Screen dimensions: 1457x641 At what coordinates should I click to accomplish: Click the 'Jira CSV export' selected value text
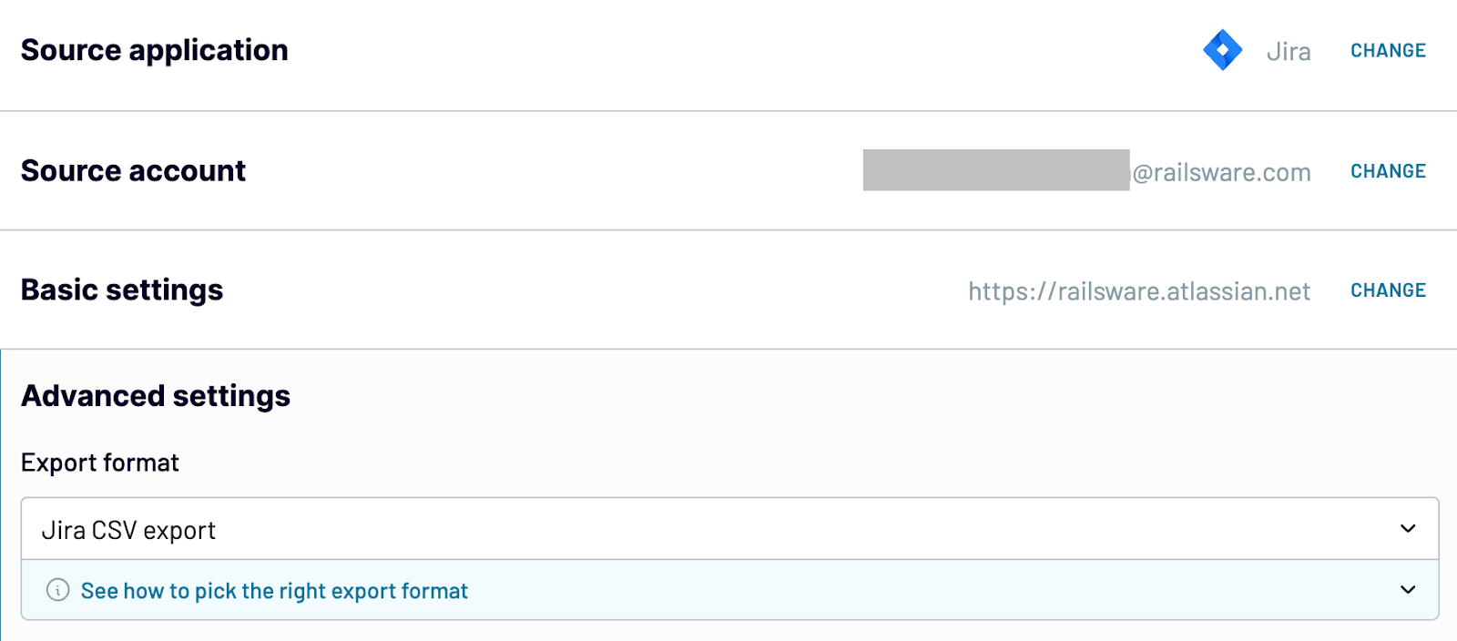[128, 530]
